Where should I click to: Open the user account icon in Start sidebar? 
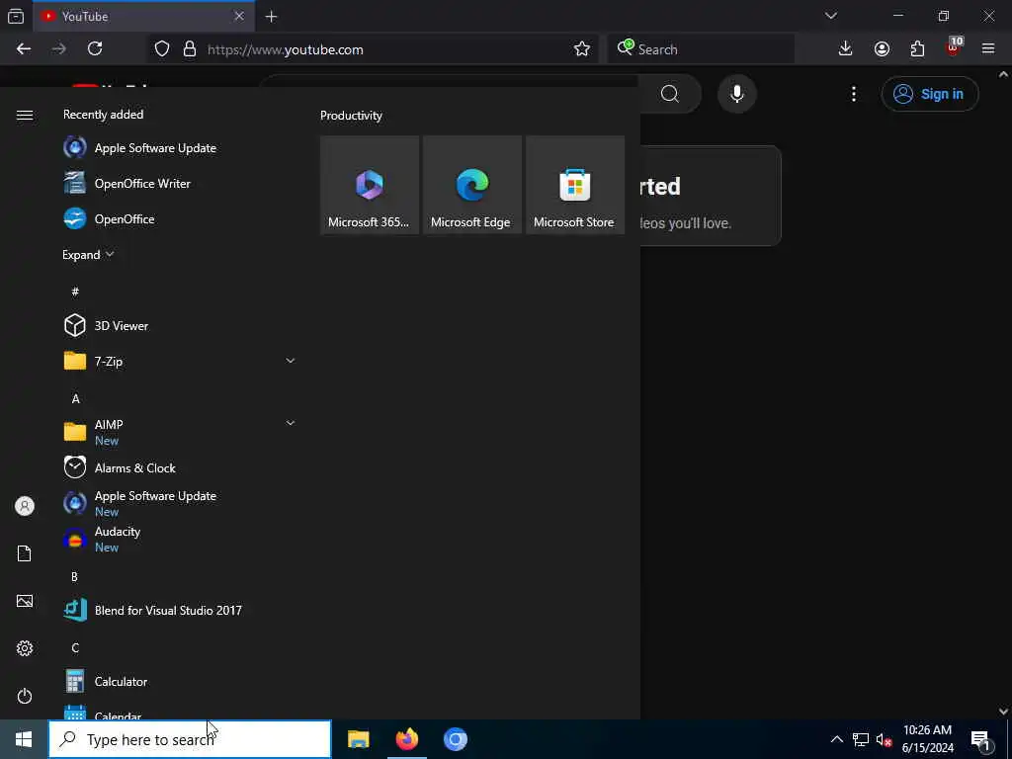[x=25, y=506]
